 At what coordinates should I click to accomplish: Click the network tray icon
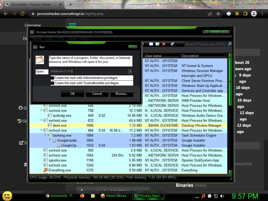coord(216,196)
